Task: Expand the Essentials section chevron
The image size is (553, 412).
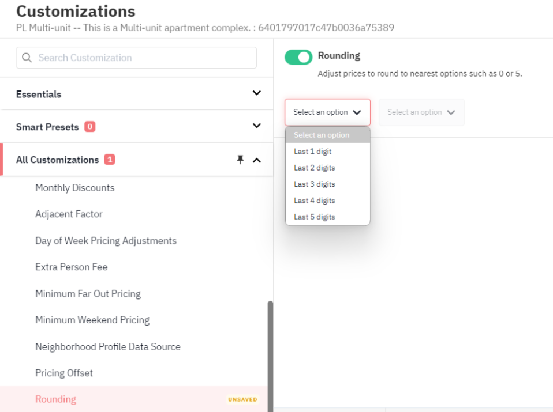Action: tap(257, 93)
